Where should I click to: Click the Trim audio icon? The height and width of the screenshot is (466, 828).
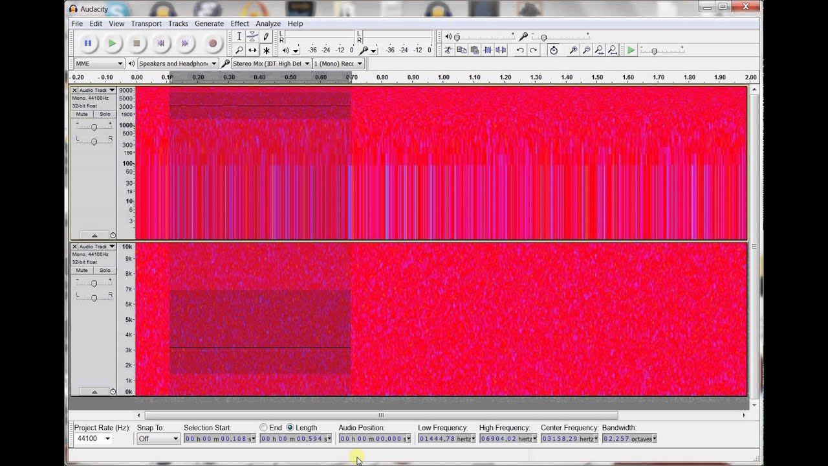click(488, 50)
